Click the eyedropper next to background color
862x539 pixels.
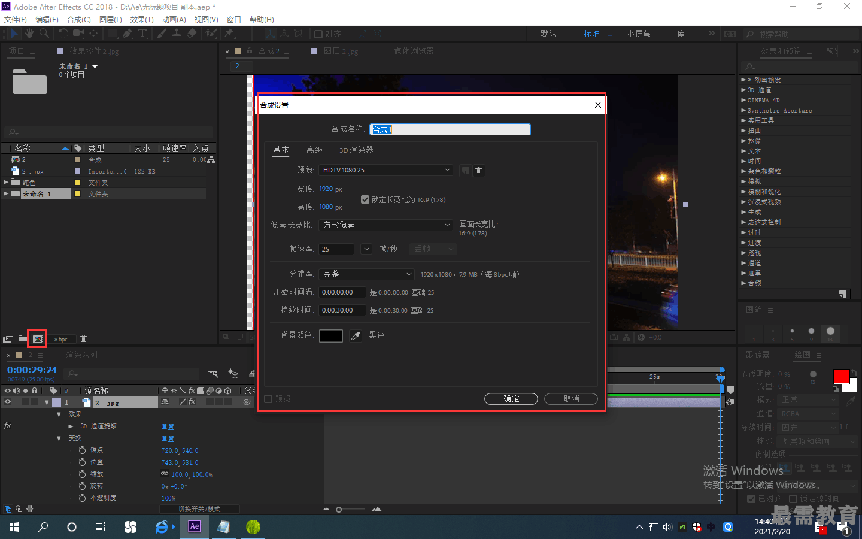point(356,336)
